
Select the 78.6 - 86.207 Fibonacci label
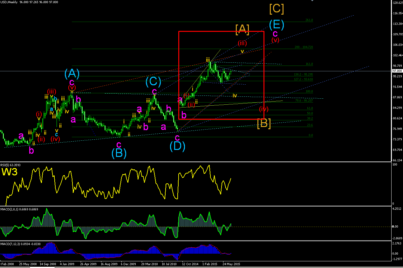pyautogui.click(x=304, y=101)
